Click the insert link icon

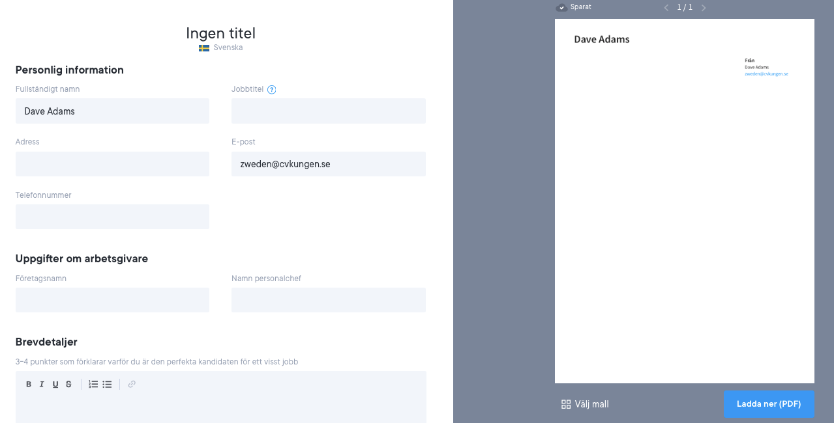pos(132,385)
